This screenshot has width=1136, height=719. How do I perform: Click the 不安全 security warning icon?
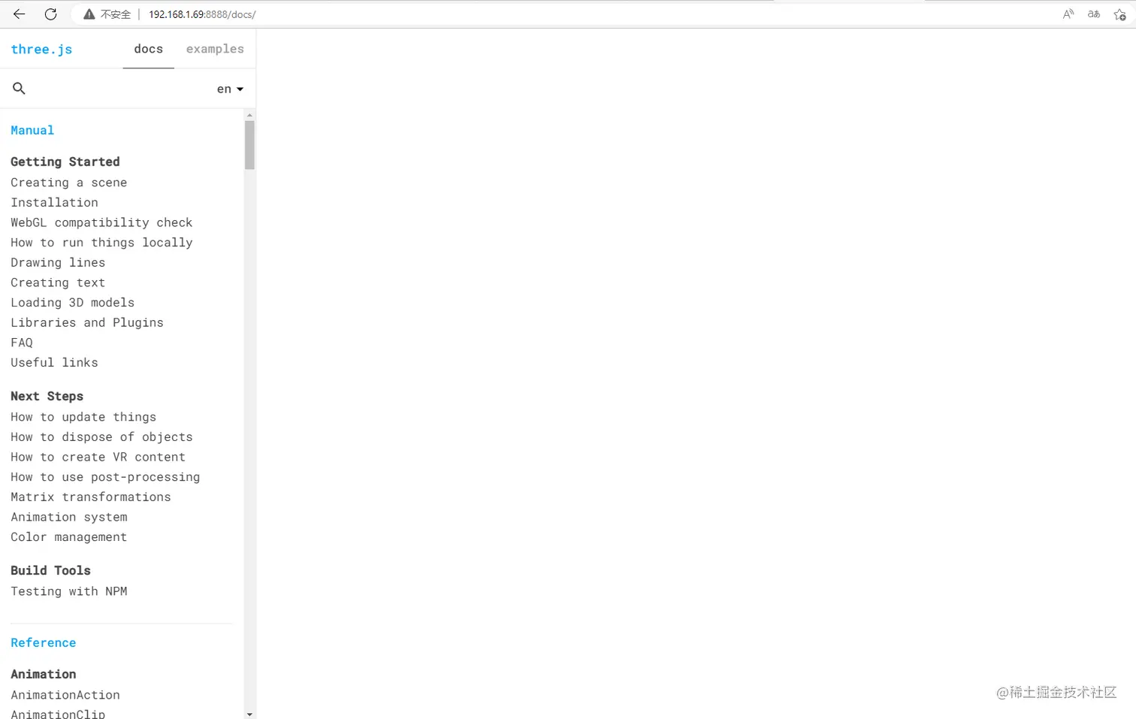89,14
